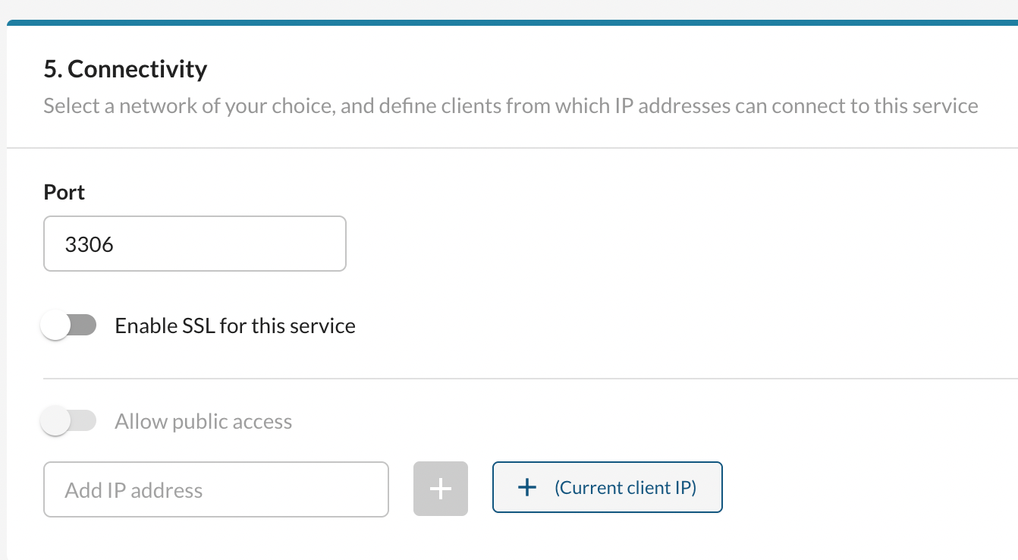Click the 3306 value in Port box
This screenshot has width=1018, height=560.
[90, 244]
